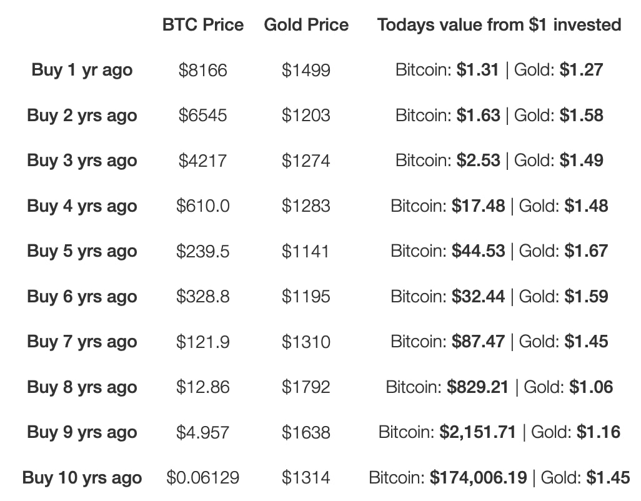Click the Bitcoin $174,006.19 value

point(478,479)
